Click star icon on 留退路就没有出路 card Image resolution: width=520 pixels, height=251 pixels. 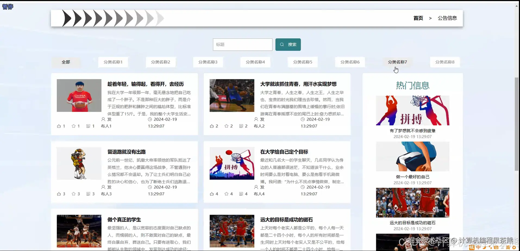click(74, 194)
